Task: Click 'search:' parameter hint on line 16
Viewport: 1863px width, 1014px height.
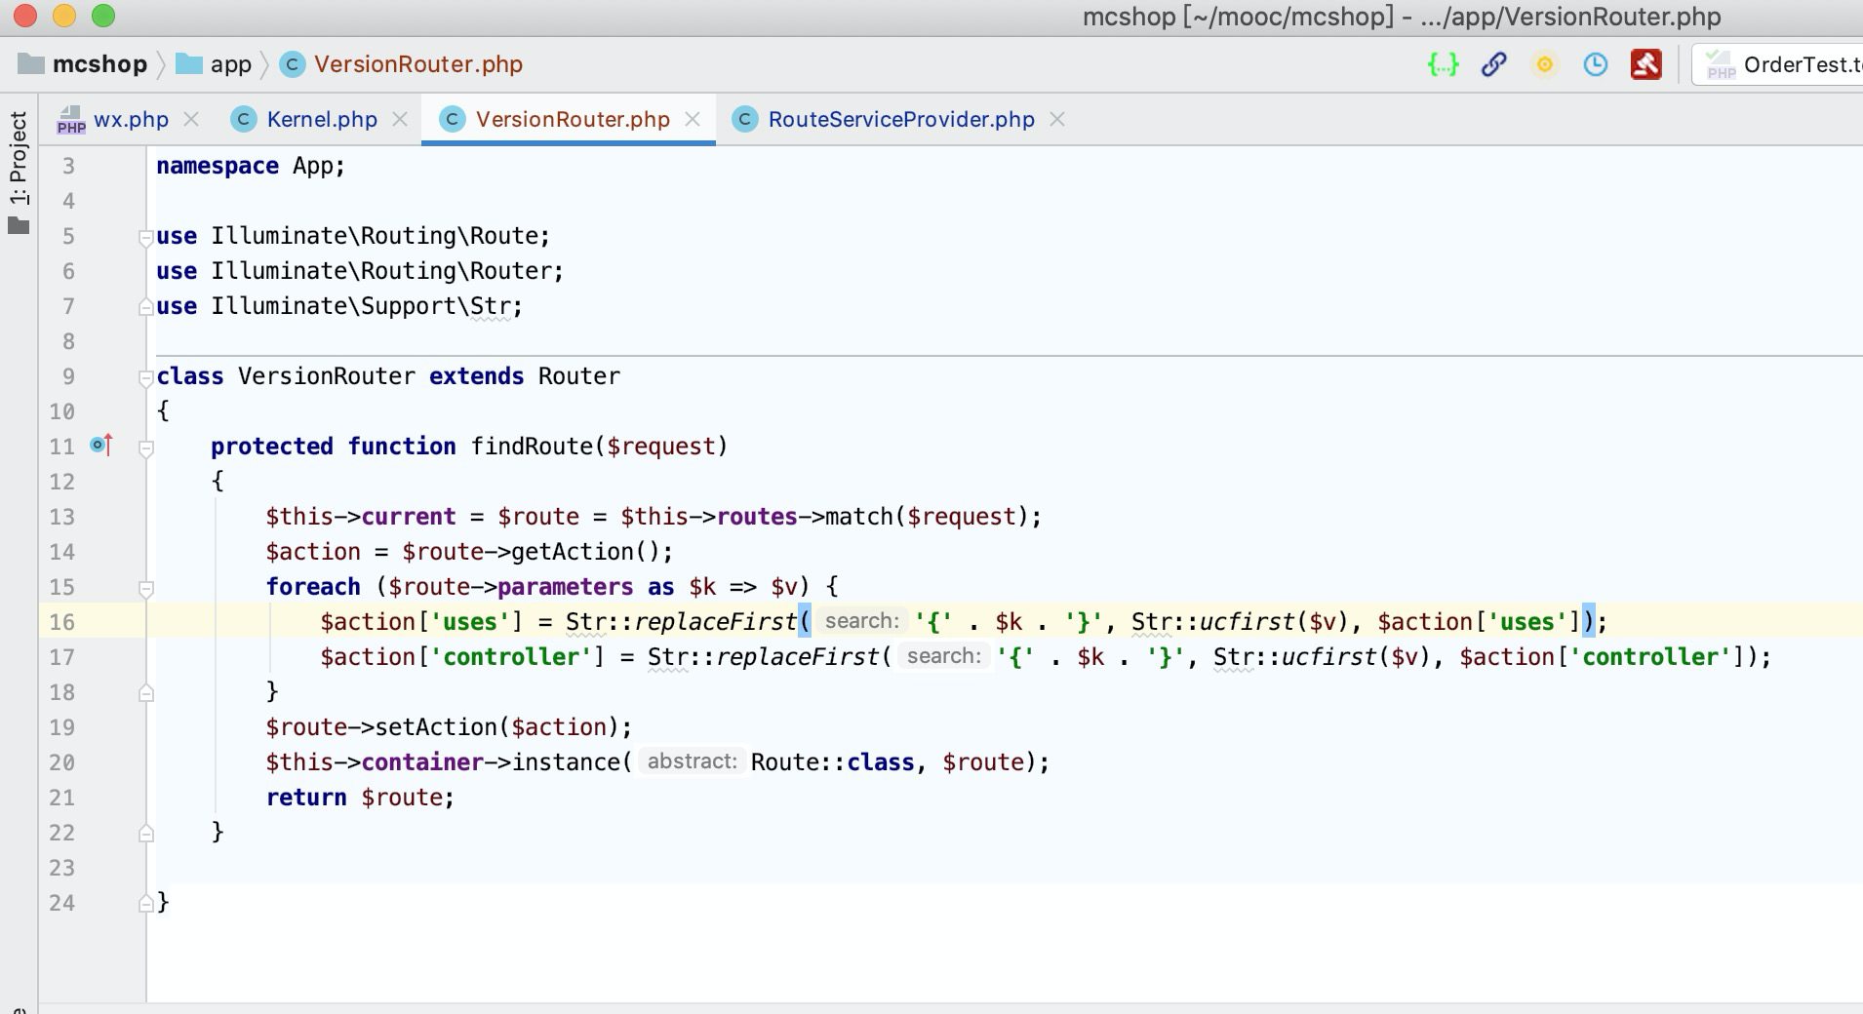Action: (861, 621)
